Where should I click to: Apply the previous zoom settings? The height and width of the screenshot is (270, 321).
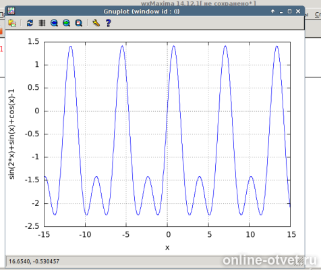54,23
